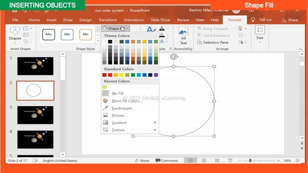Viewport: 308px width, 173px height.
Task: Click the Edit Shape icon
Action: (26, 28)
